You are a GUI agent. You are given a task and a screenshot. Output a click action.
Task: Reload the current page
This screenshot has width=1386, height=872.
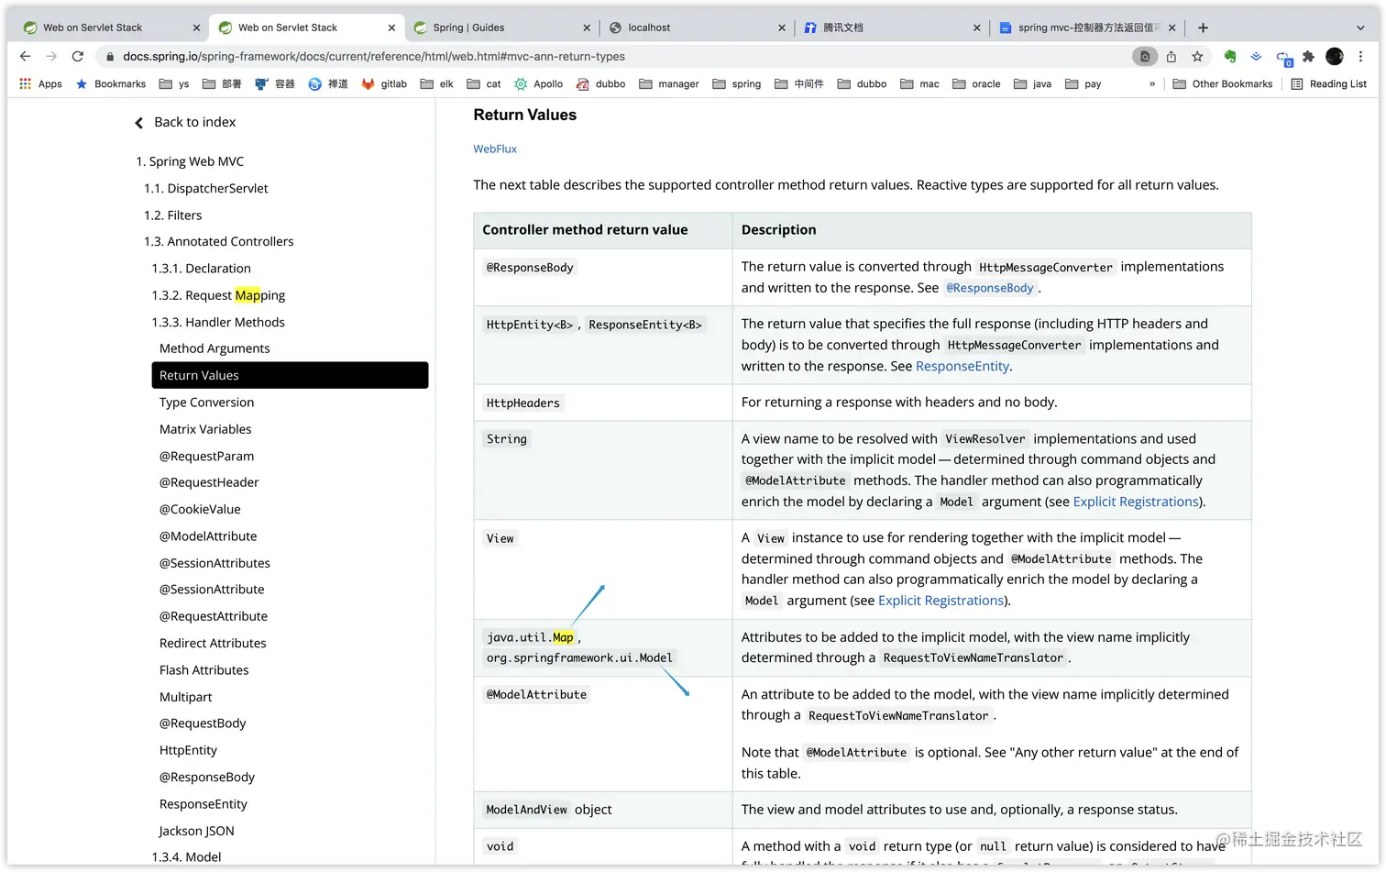[78, 56]
